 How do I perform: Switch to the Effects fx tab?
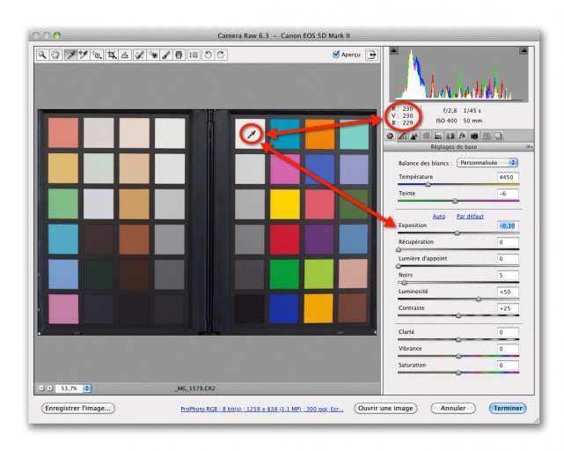tap(462, 137)
